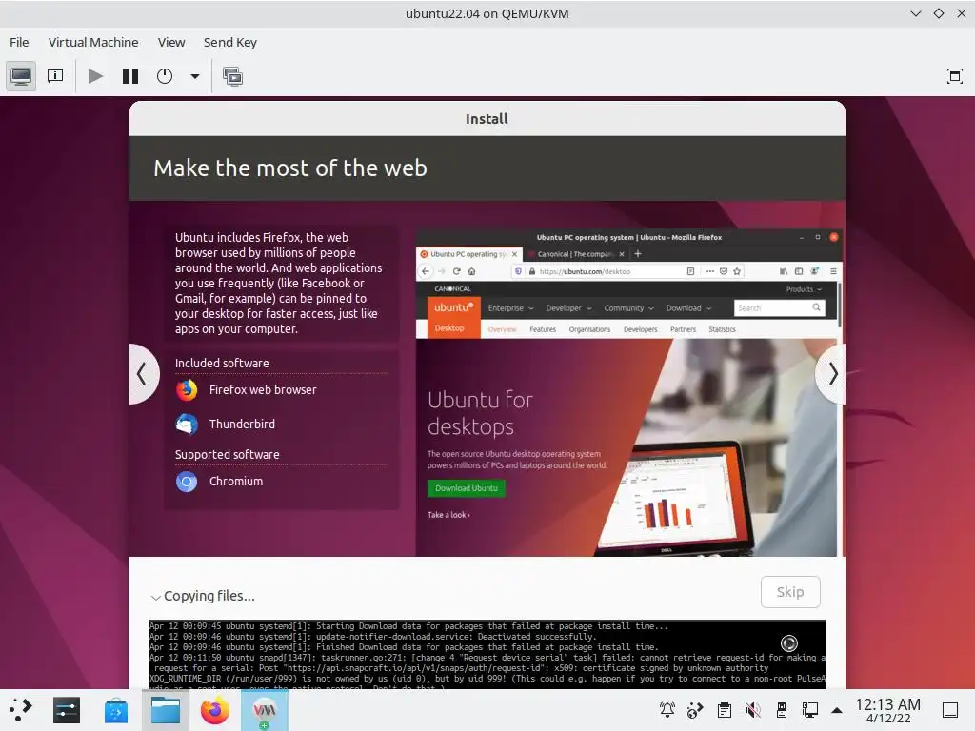Screen dimensions: 975x731
Task: Open the KDE application launcher
Action: 20,710
